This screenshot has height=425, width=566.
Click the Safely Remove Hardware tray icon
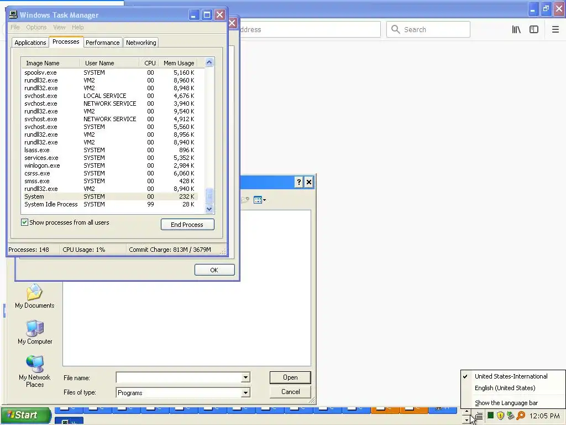(510, 416)
